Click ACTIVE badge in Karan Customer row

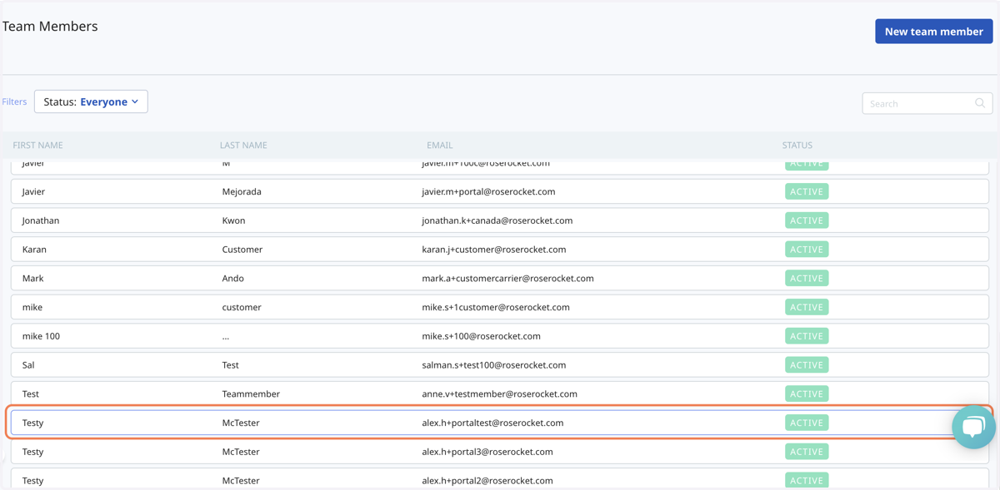807,250
